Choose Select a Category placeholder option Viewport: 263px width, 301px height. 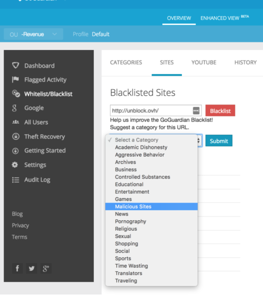click(152, 140)
